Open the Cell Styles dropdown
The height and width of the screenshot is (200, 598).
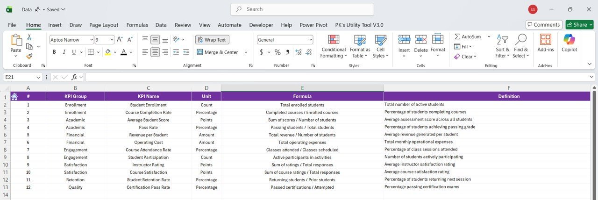[x=381, y=46]
